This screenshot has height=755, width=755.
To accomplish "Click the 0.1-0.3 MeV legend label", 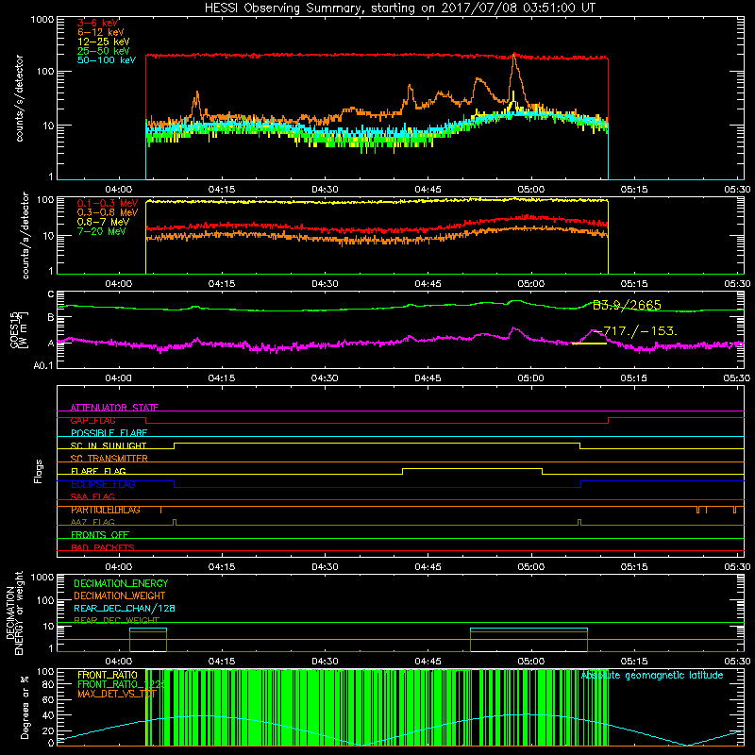I will (x=108, y=203).
